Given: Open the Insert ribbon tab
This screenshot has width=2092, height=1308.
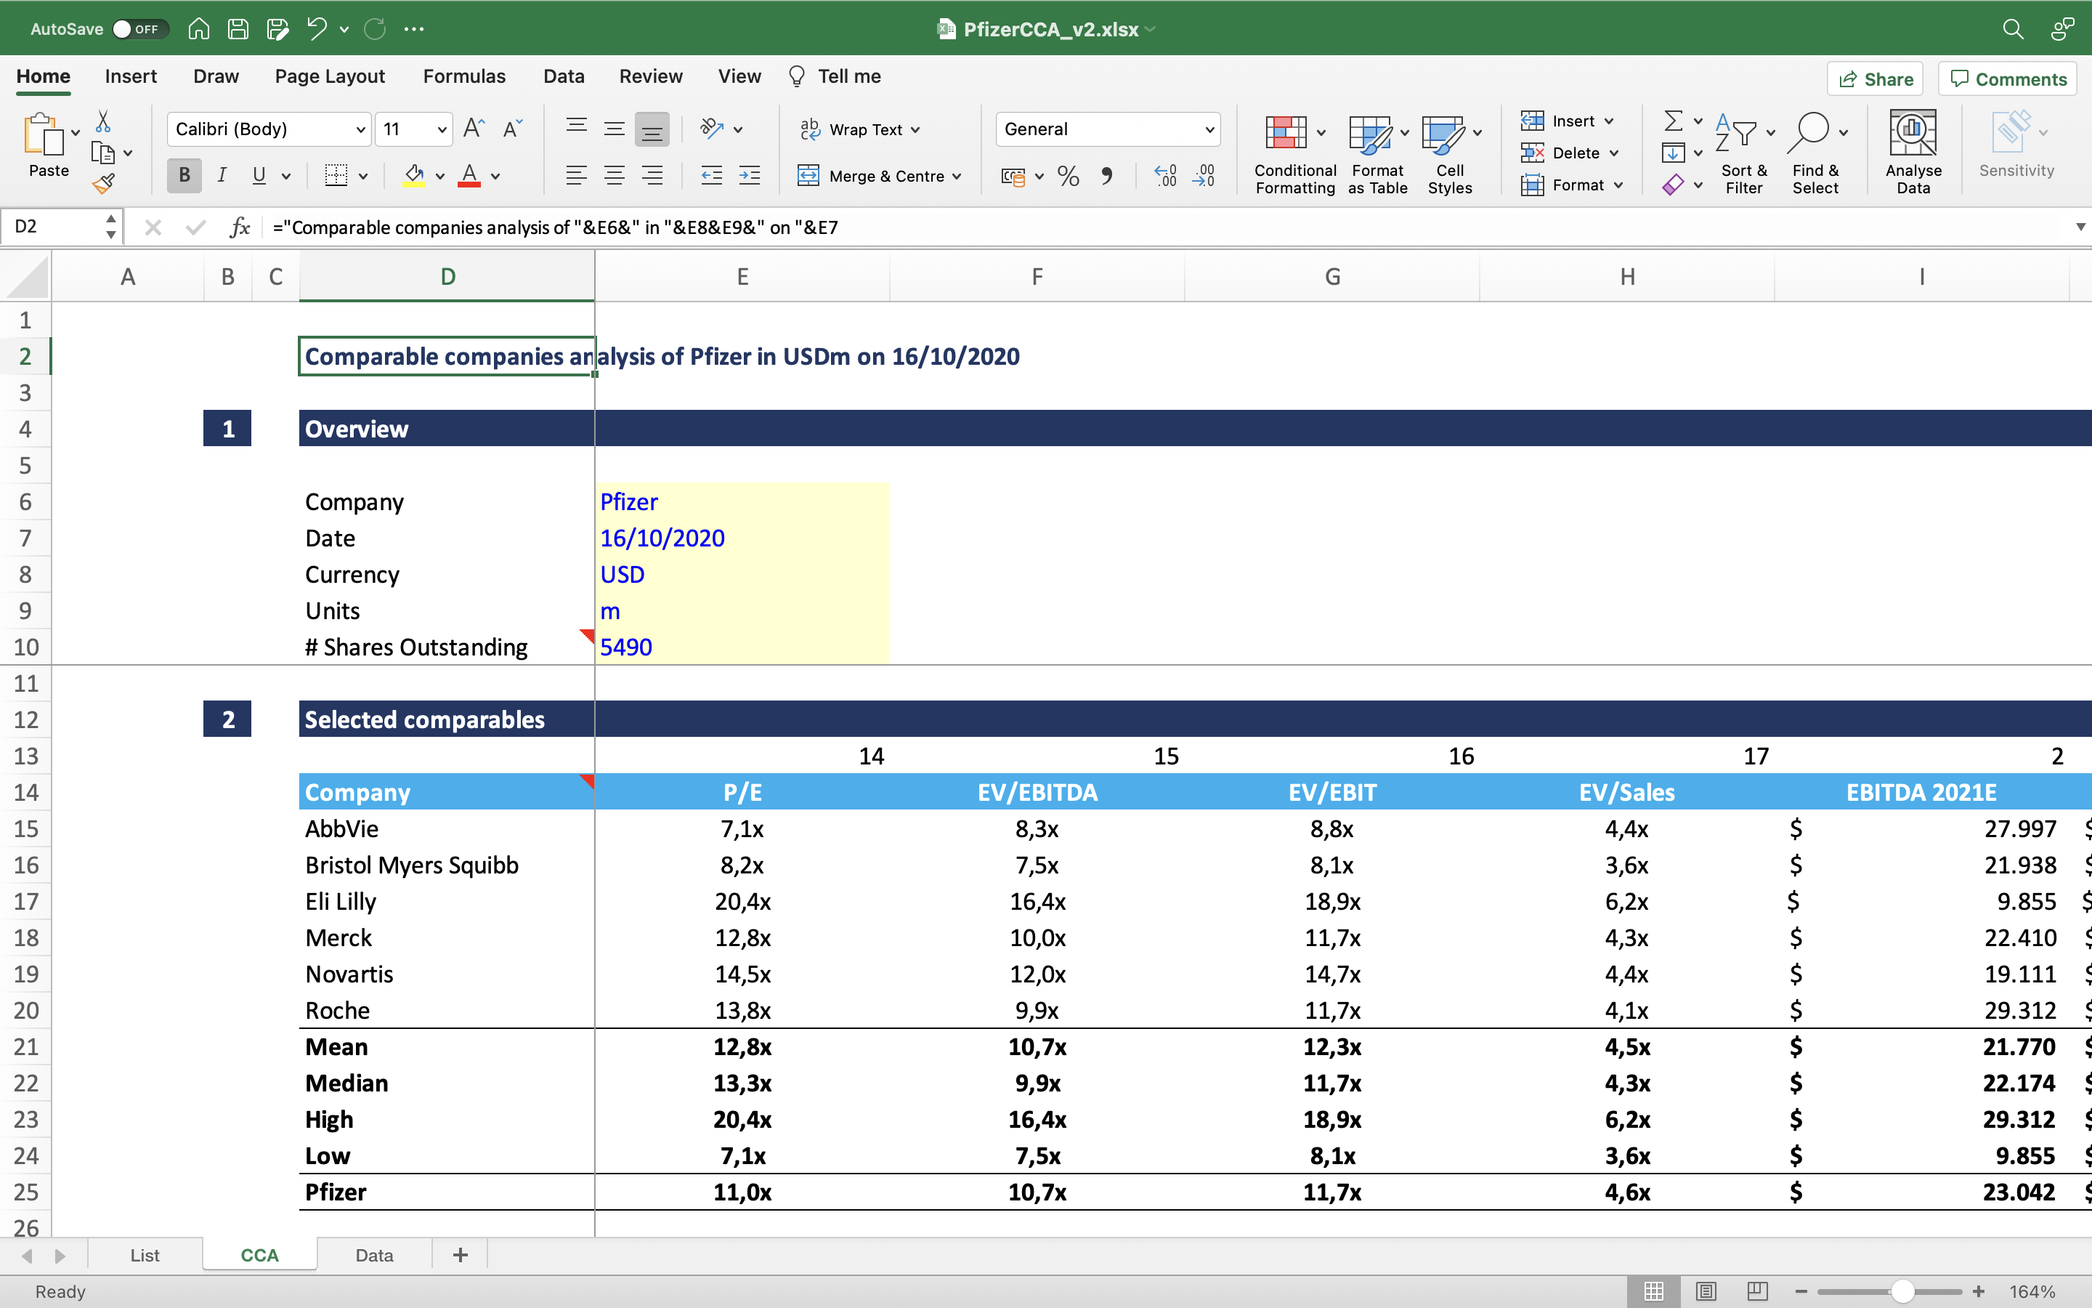Looking at the screenshot, I should (131, 76).
